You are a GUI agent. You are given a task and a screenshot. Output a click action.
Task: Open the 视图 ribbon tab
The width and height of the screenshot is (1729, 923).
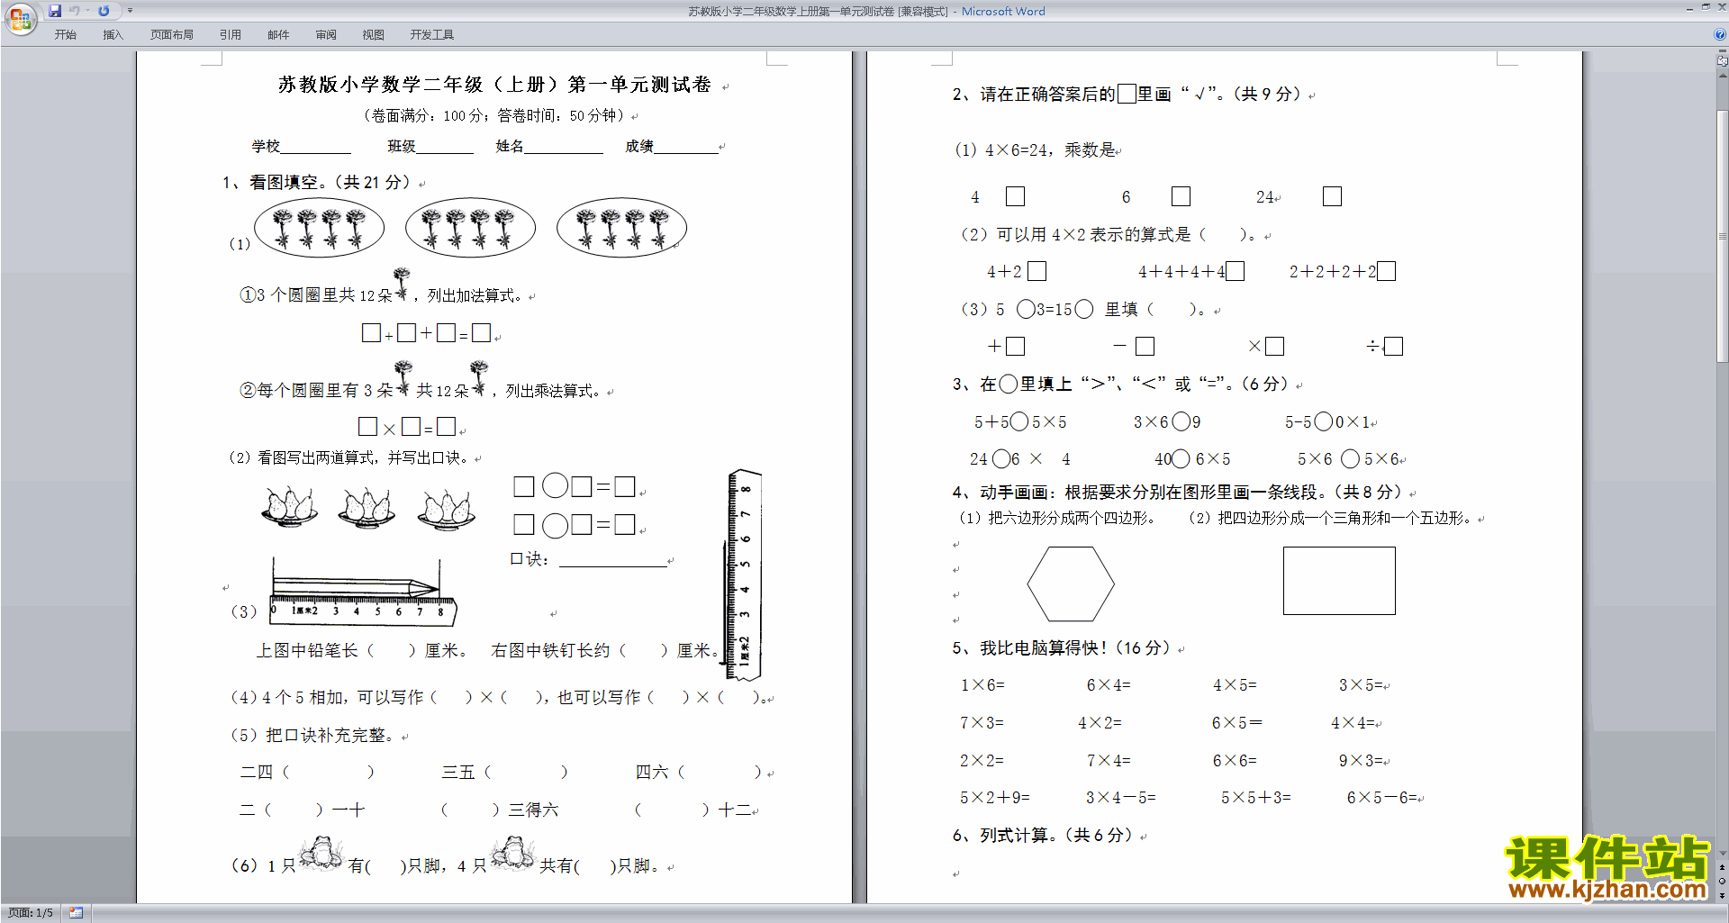click(374, 34)
